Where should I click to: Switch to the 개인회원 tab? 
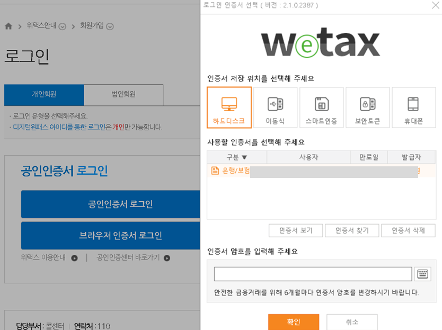tap(44, 95)
